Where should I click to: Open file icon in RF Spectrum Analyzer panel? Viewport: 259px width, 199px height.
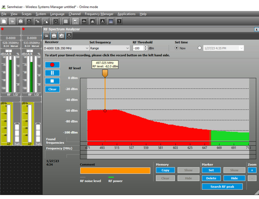(x=46, y=36)
